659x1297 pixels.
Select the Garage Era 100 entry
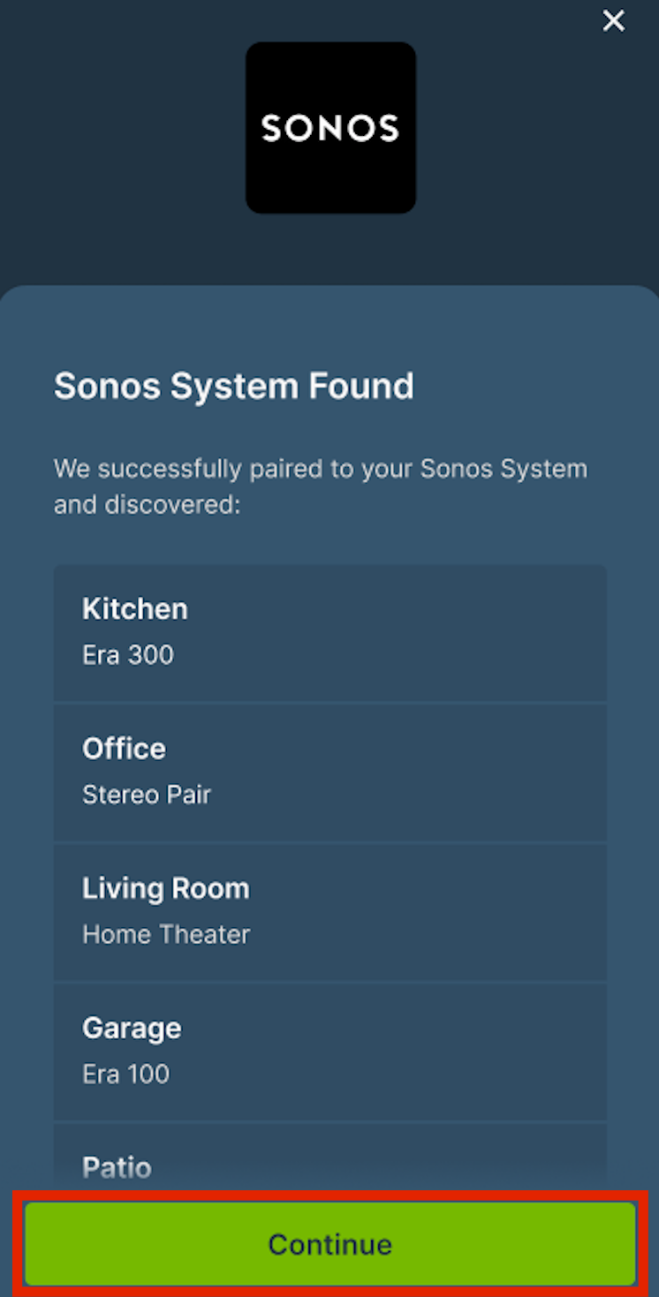[x=330, y=1051]
